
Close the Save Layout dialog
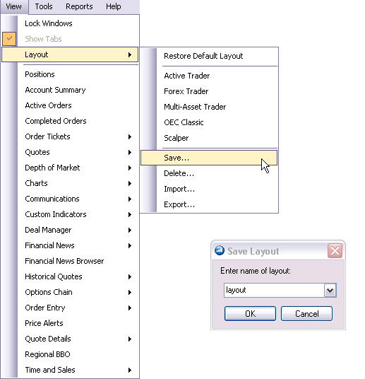click(335, 250)
